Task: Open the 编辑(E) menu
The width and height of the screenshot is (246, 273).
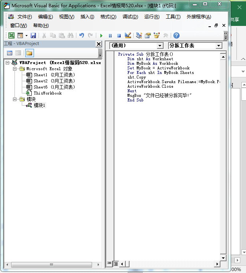Action: [x=45, y=17]
